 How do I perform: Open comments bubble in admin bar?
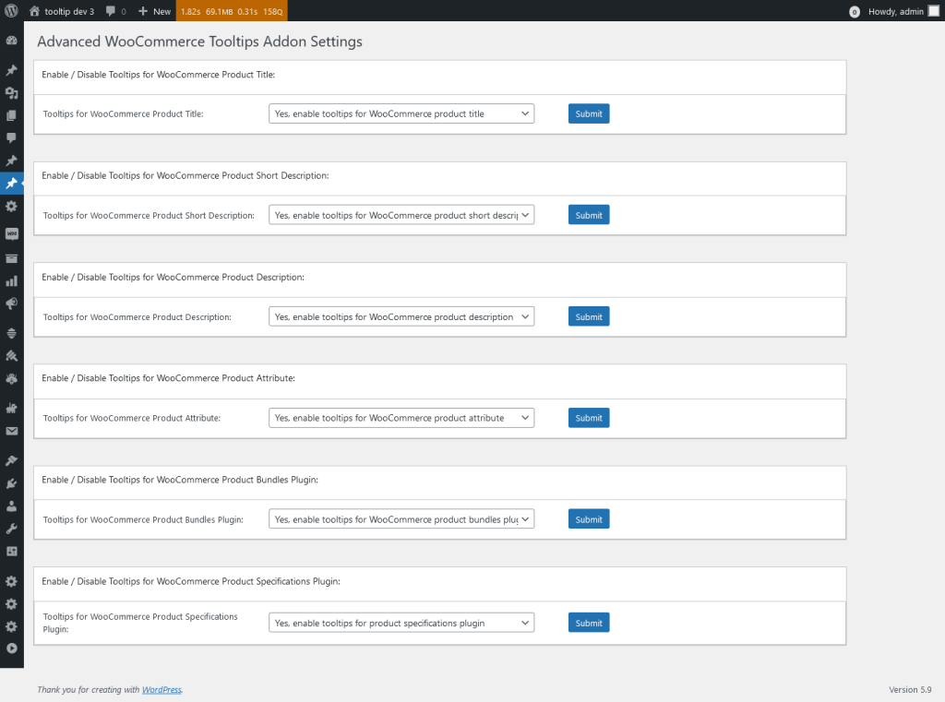click(x=115, y=11)
